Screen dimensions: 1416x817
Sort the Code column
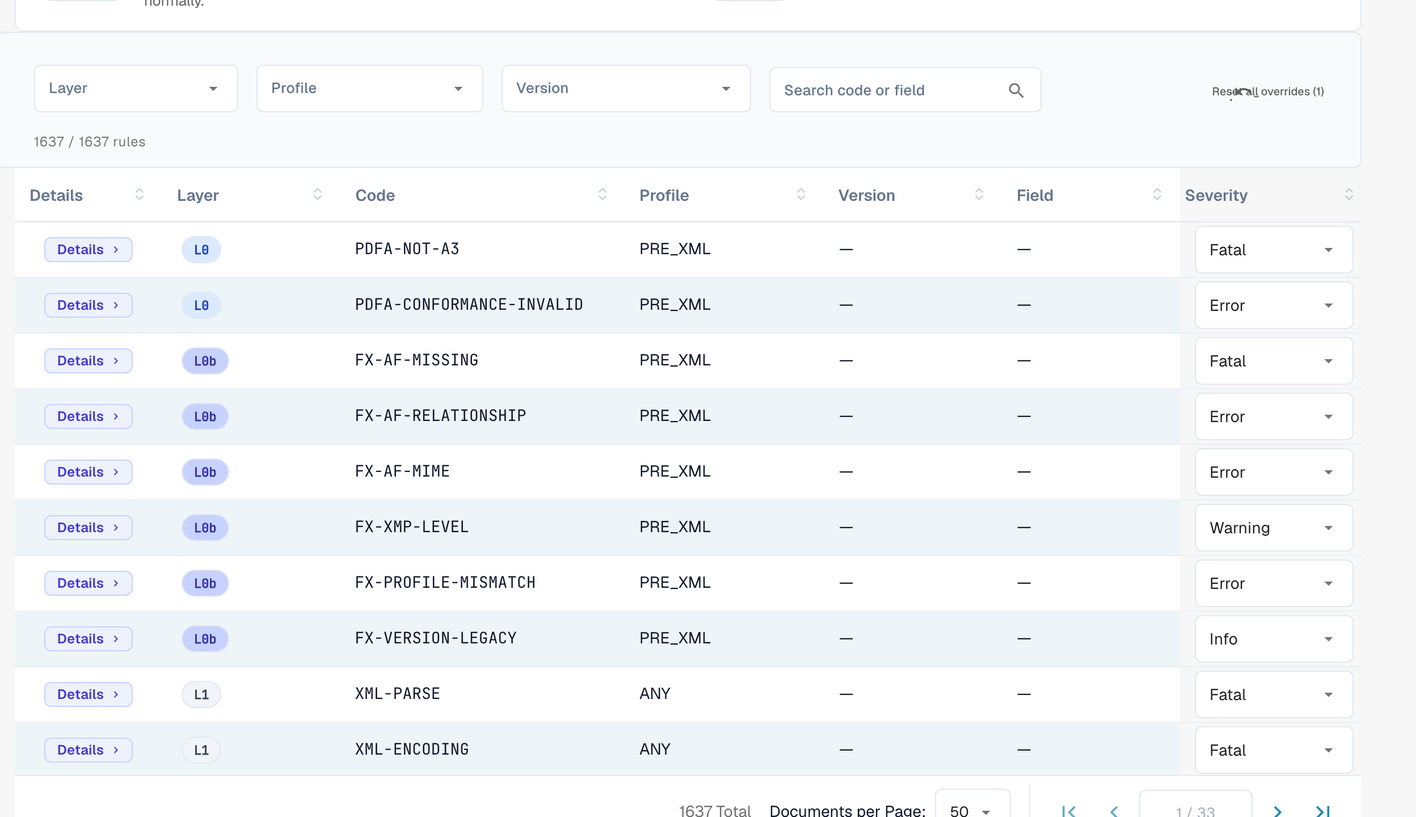[x=602, y=195]
